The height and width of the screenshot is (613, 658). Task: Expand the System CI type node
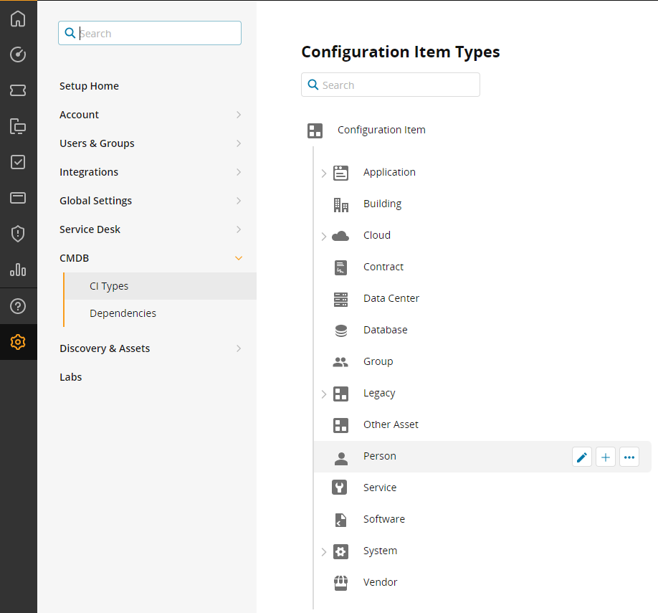click(x=324, y=551)
